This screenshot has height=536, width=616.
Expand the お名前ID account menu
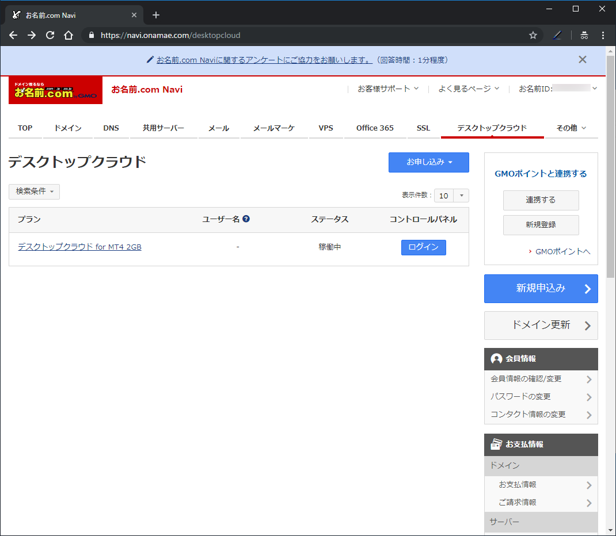point(558,89)
